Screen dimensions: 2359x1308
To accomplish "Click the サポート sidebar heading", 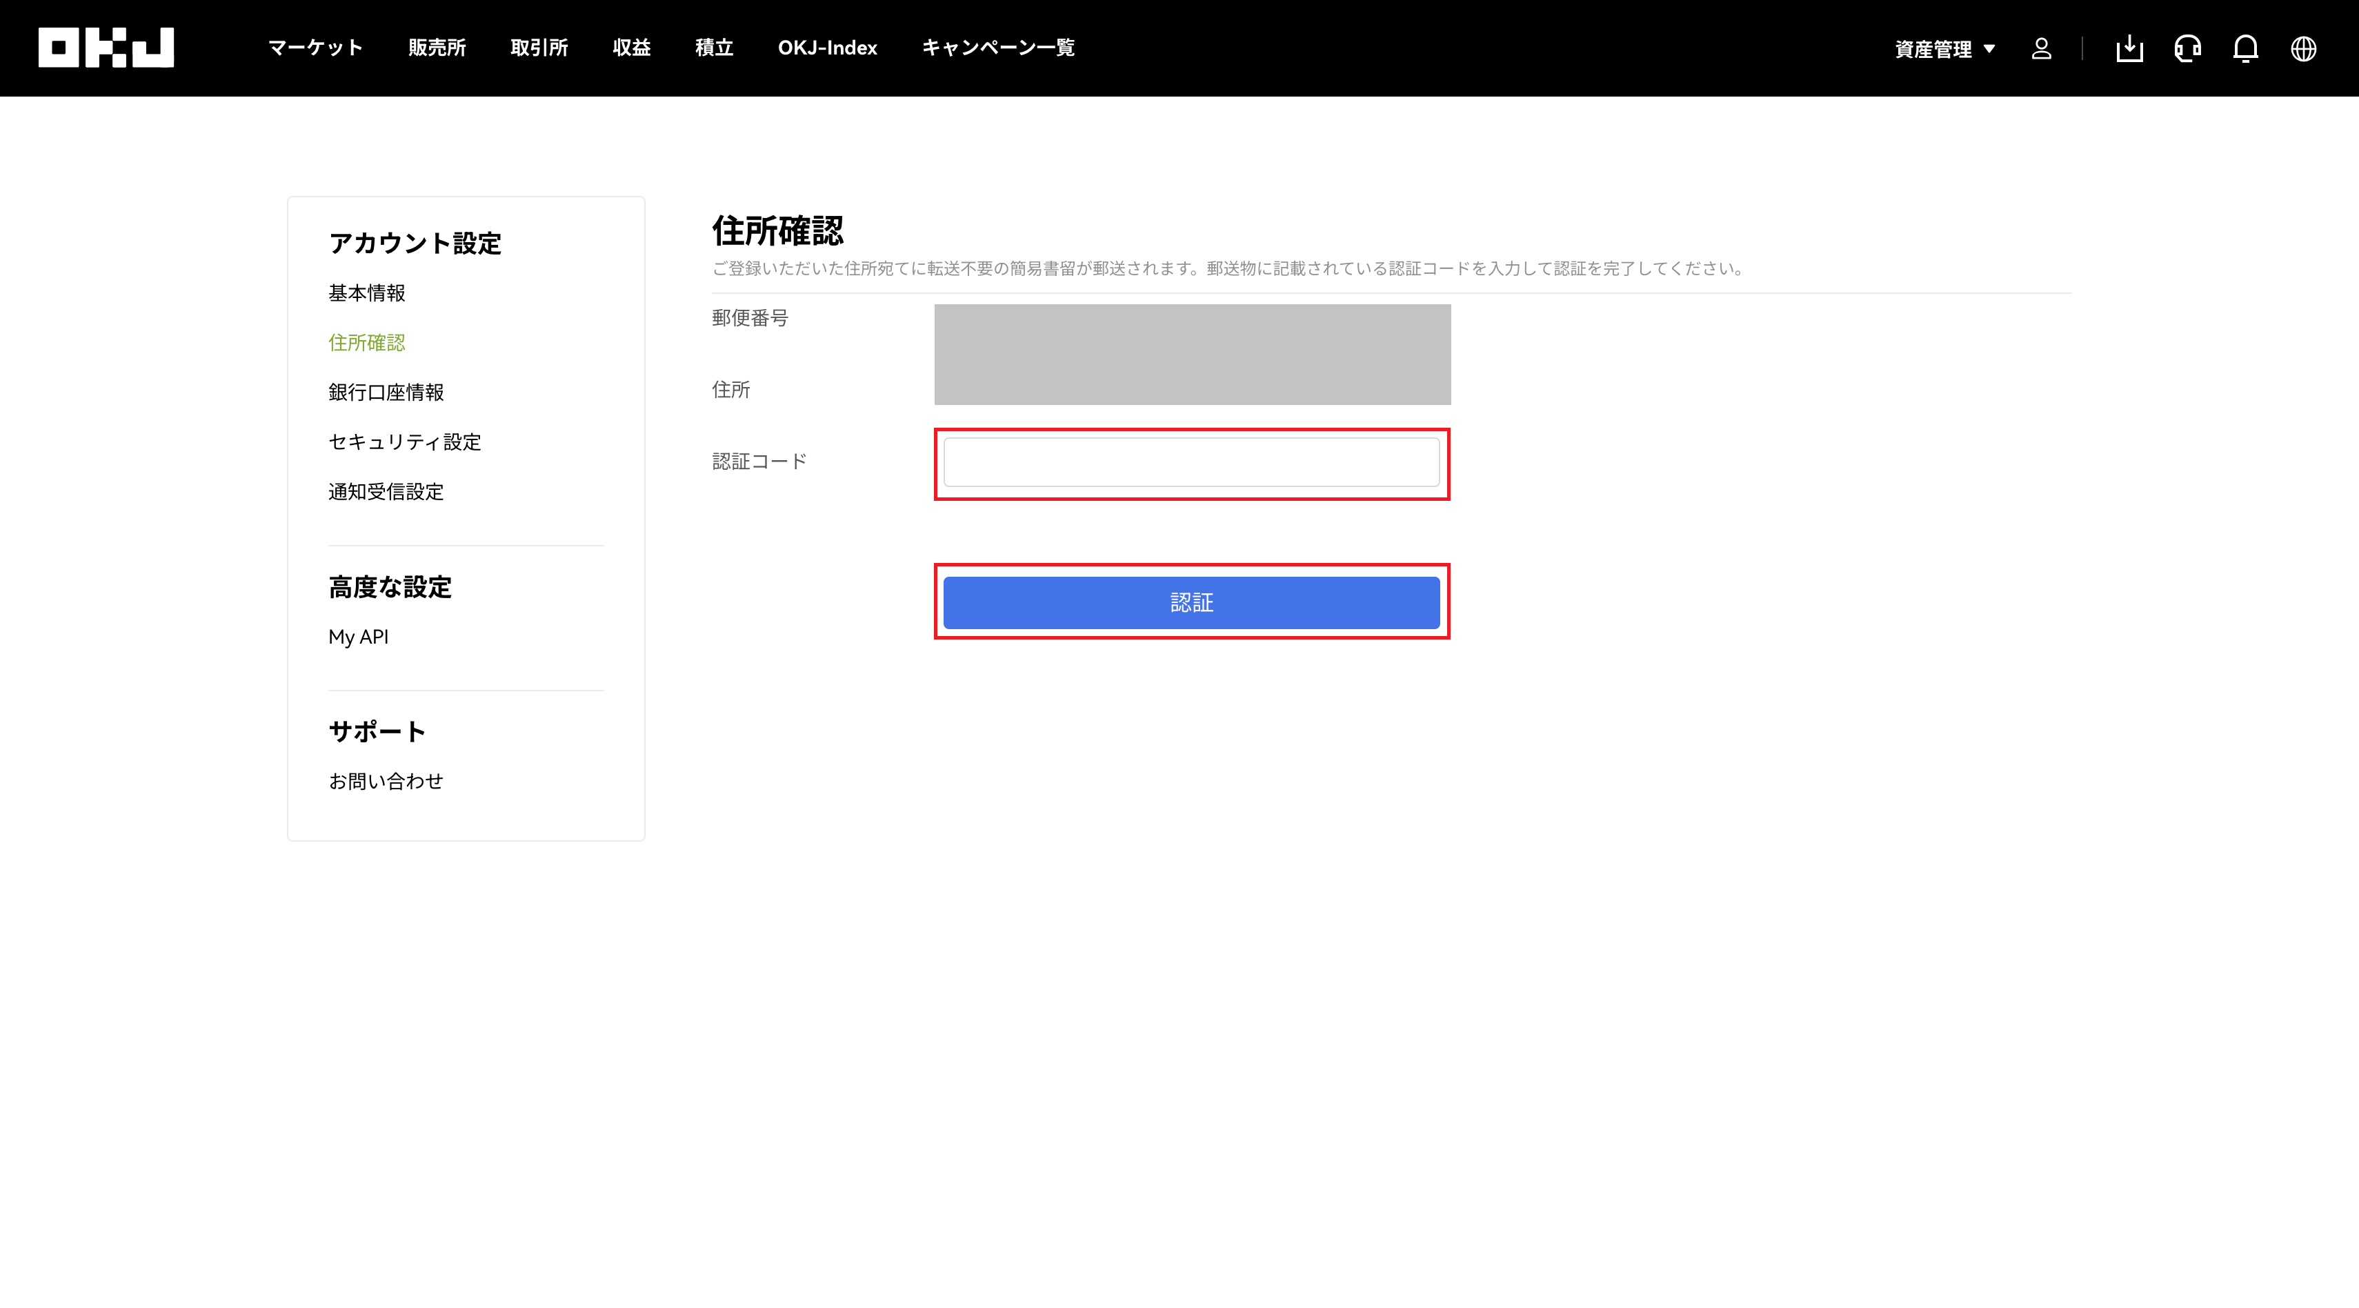I will click(377, 732).
